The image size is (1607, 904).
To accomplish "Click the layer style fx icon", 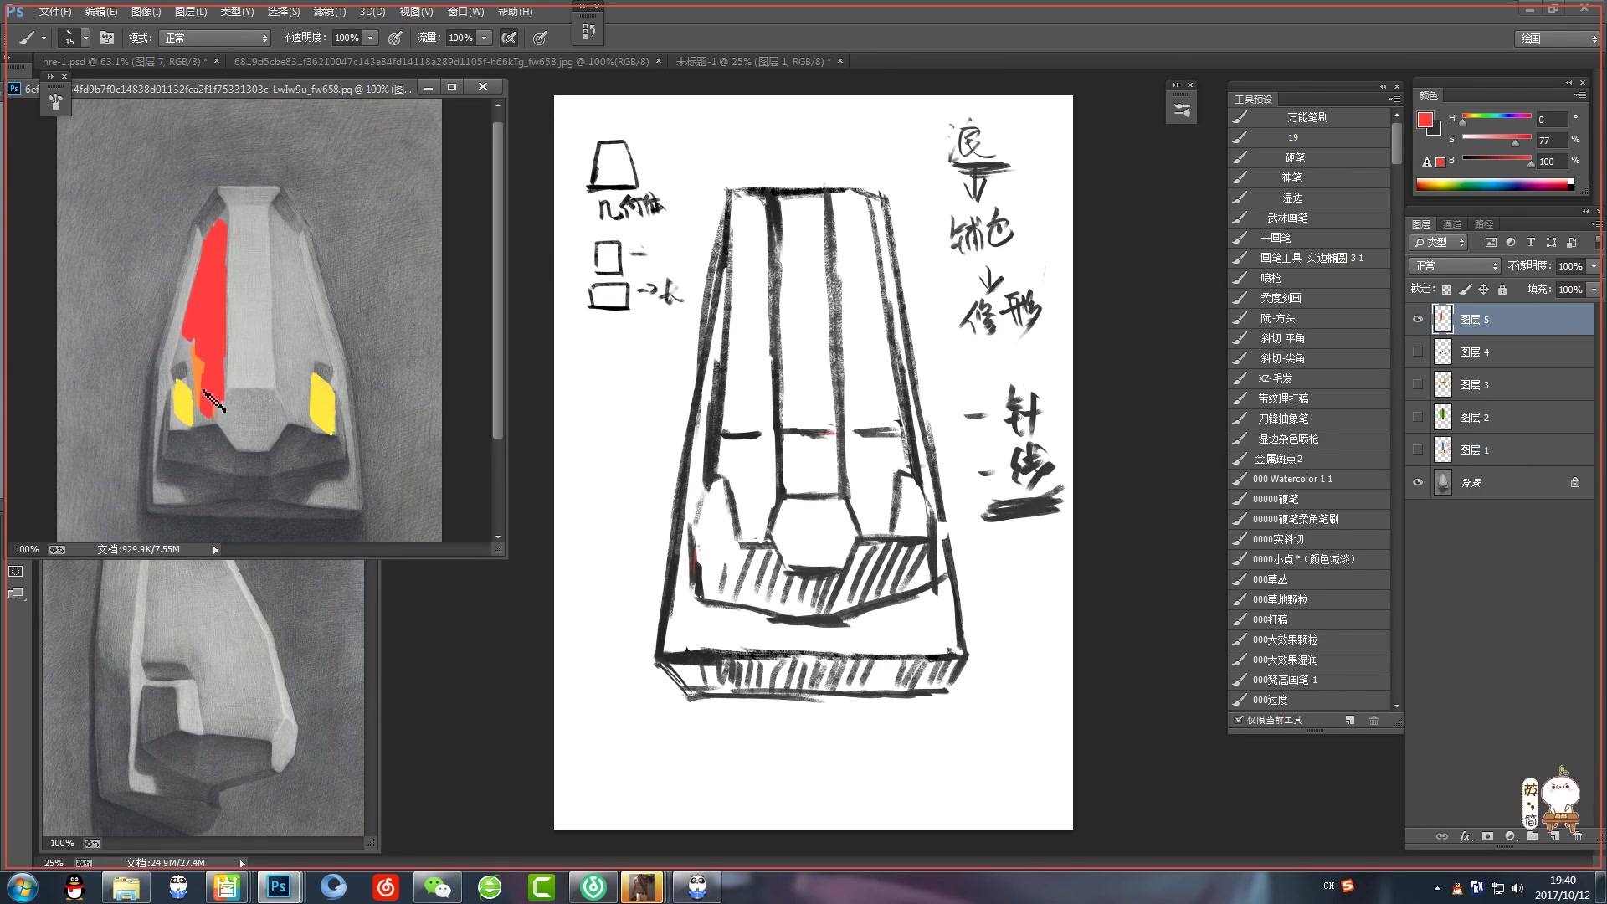I will point(1465,836).
